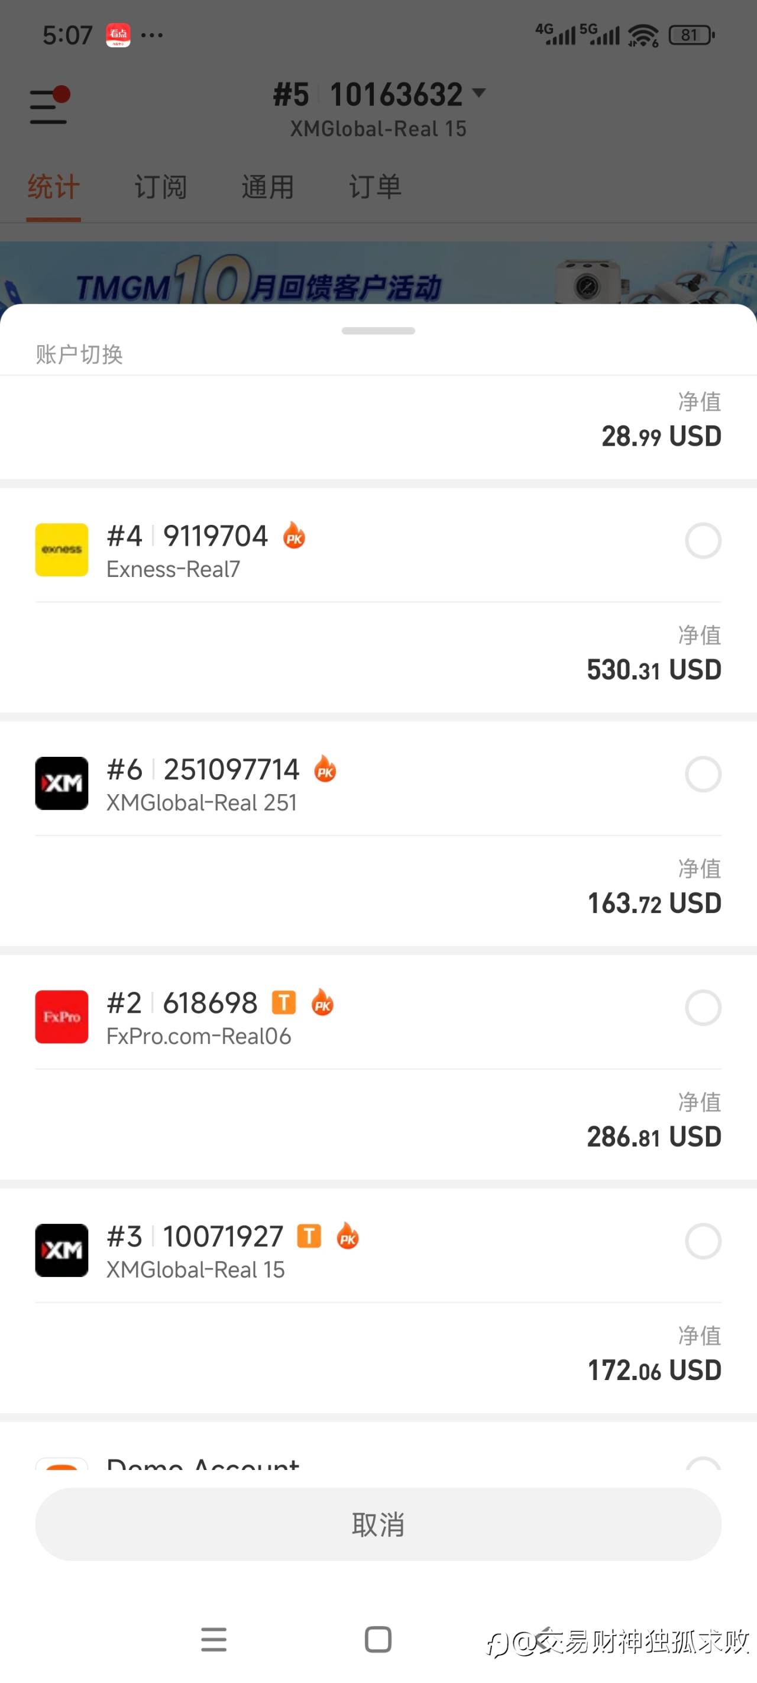Open the 通用 tab
This screenshot has height=1683, width=757.
268,188
